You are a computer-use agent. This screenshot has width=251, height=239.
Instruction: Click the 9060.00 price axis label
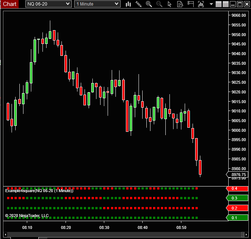pos(239,15)
